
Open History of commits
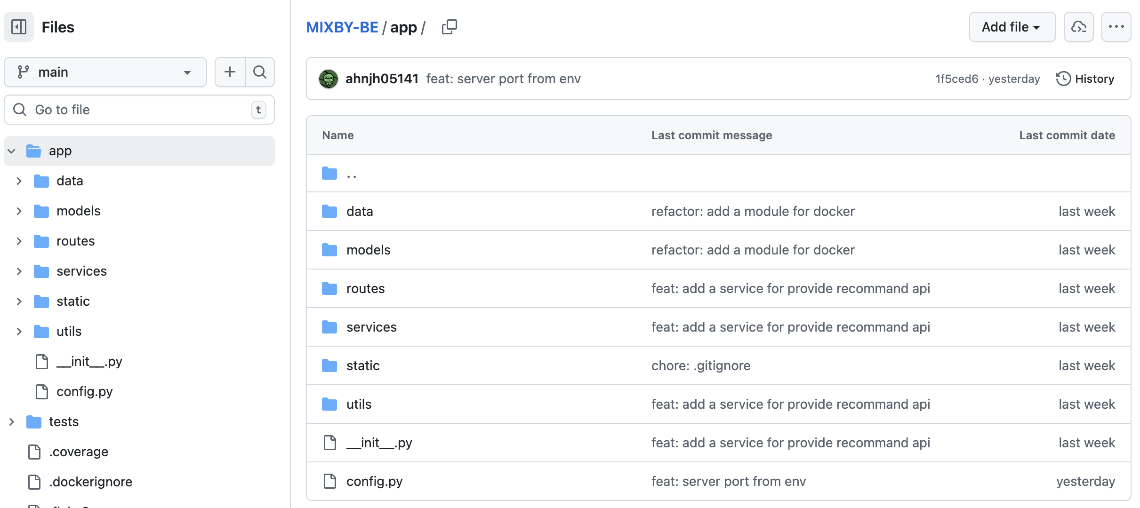tap(1085, 79)
